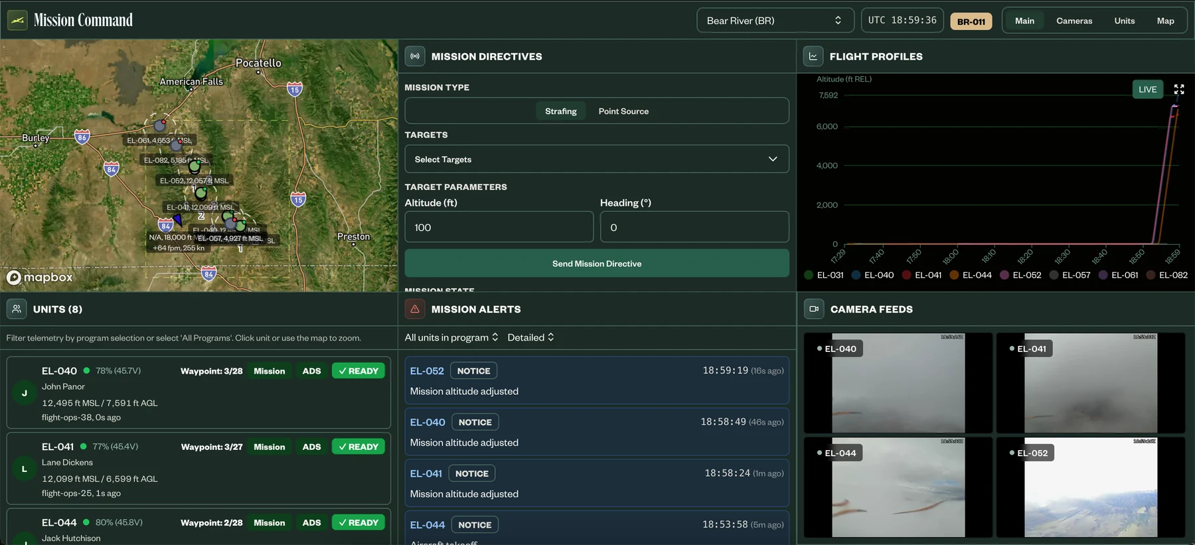Open EL-044 camera feed thumbnail
The image size is (1195, 545).
pos(898,487)
